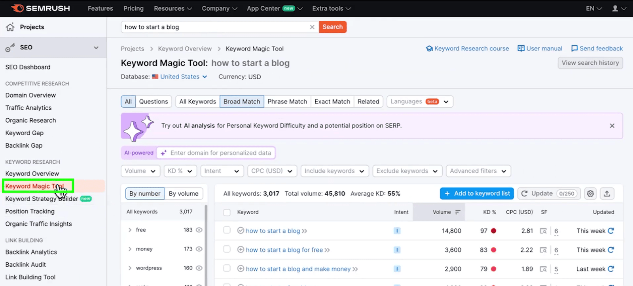Open View search history
633x286 pixels.
[590, 63]
